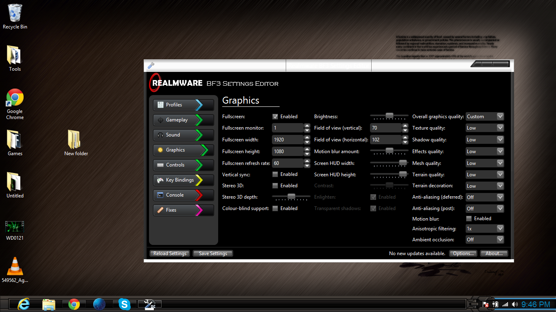Open the Overall graphics quality dropdown
This screenshot has width=556, height=312.
click(485, 117)
